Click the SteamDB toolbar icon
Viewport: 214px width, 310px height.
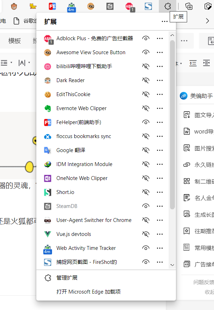(x=110, y=6)
